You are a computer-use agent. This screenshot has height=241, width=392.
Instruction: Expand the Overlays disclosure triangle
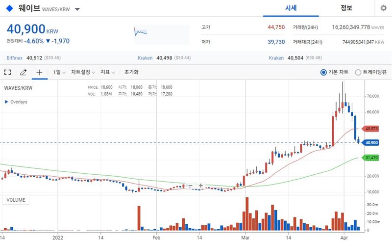pyautogui.click(x=6, y=102)
